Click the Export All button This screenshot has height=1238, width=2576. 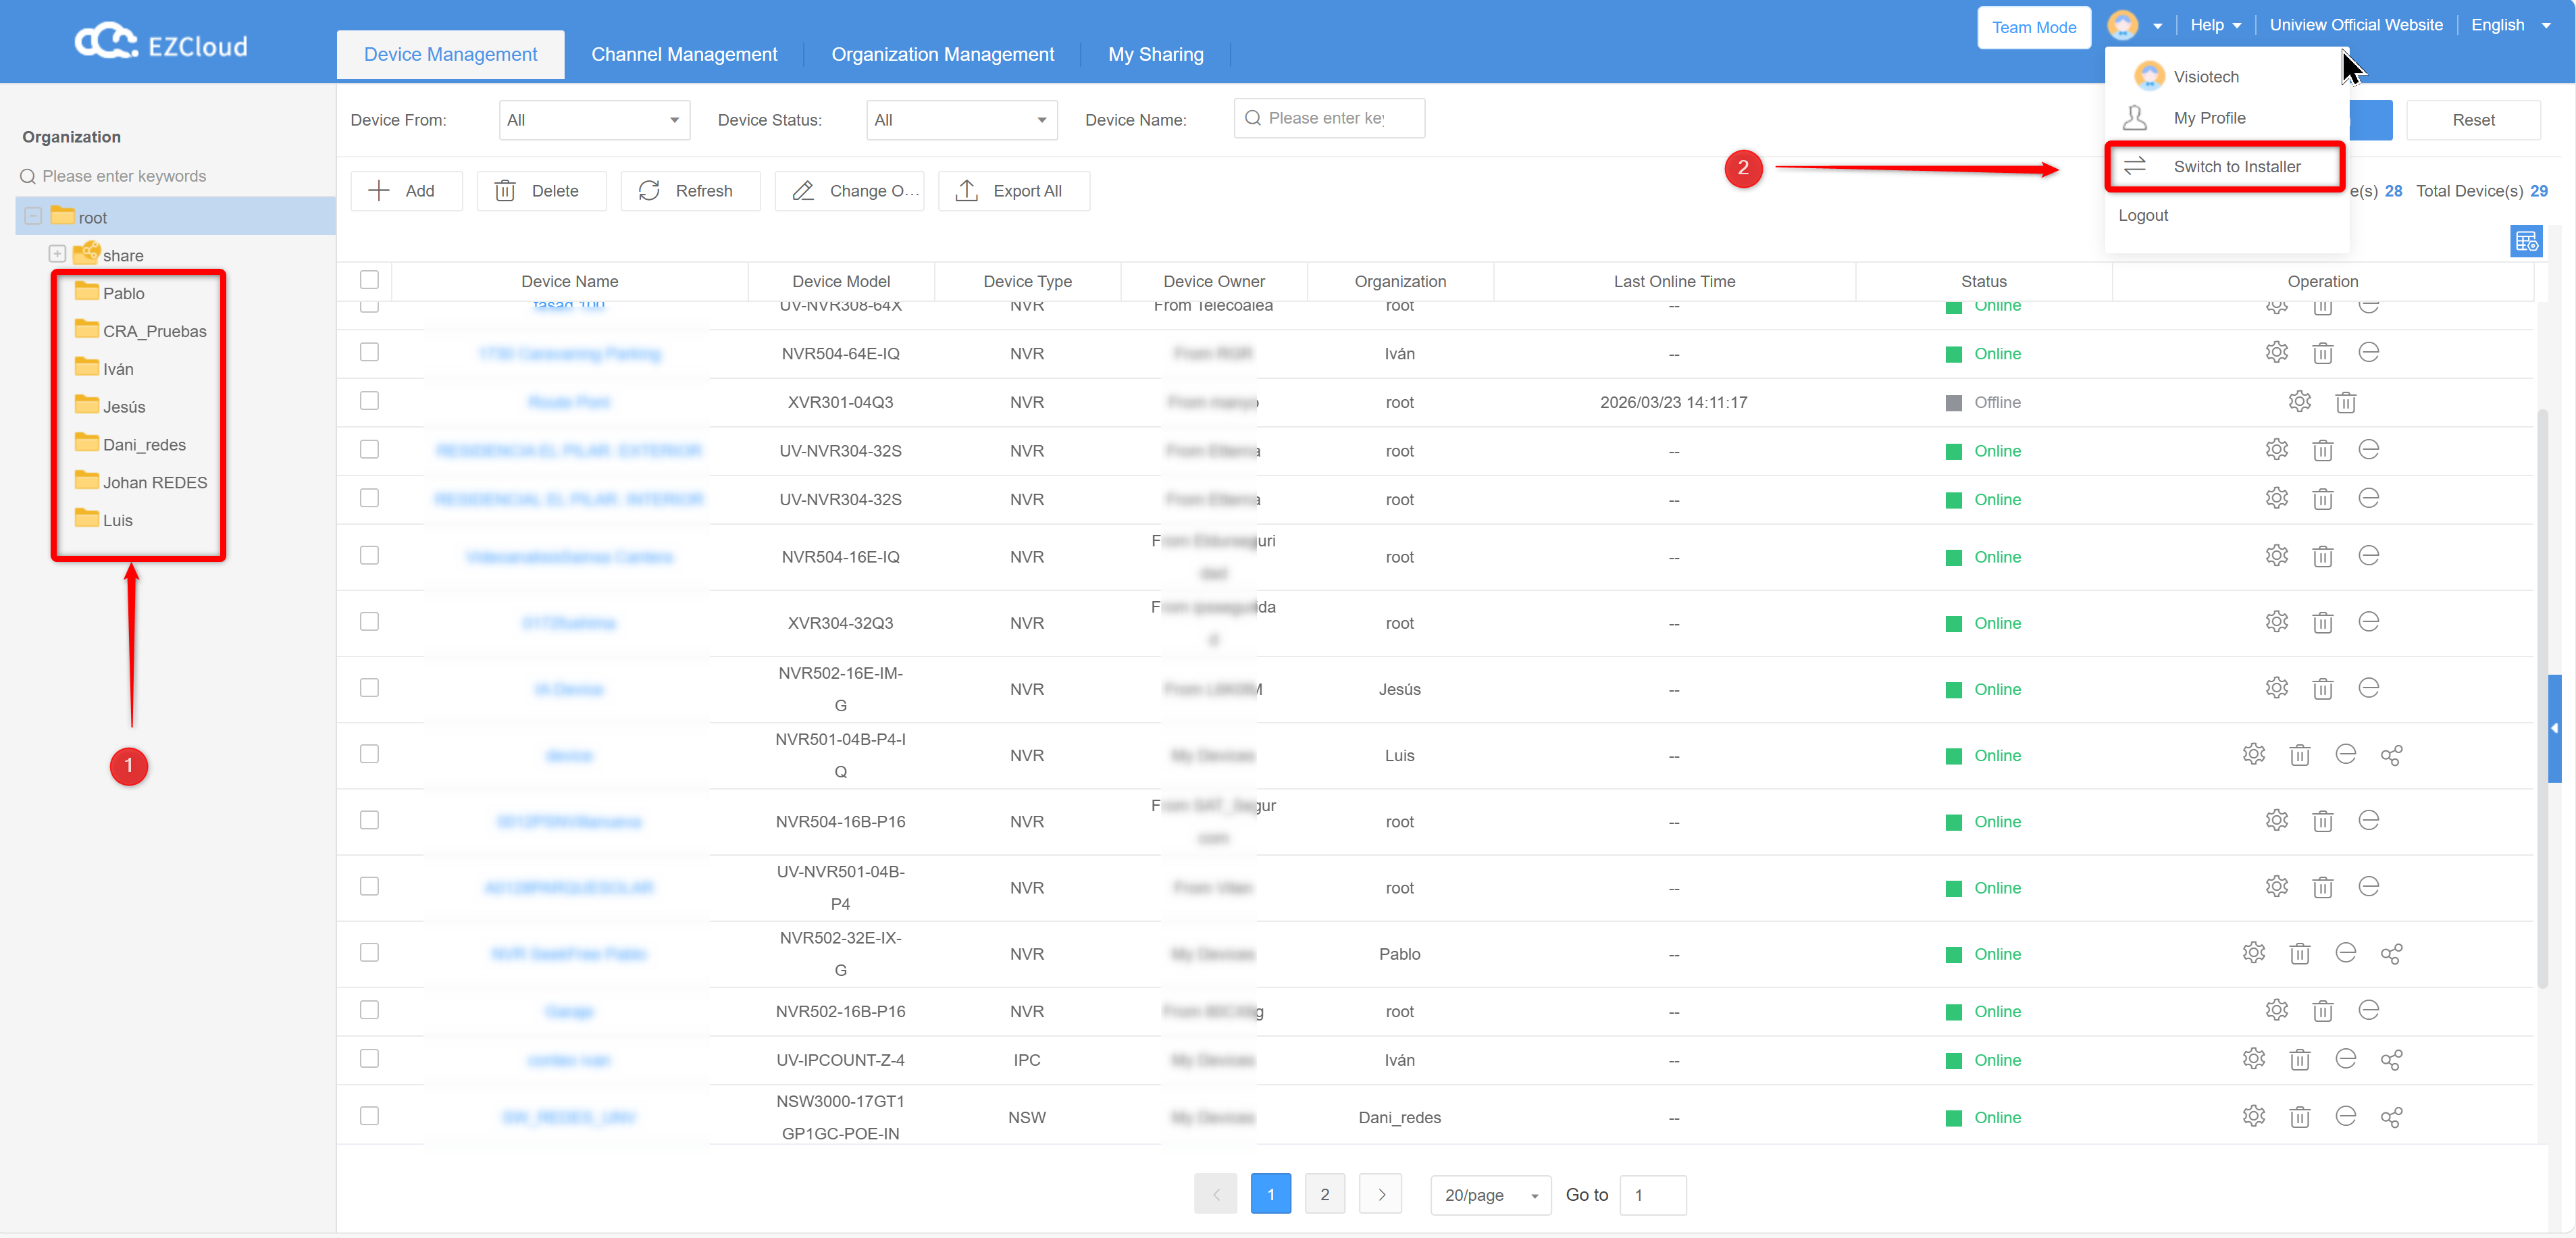pyautogui.click(x=1013, y=191)
